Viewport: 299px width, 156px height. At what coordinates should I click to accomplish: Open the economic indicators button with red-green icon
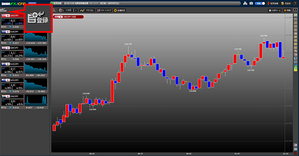(x=273, y=3)
